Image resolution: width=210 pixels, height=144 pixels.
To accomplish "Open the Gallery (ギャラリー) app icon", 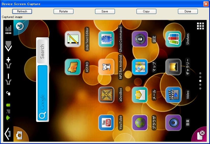I will (173, 67).
